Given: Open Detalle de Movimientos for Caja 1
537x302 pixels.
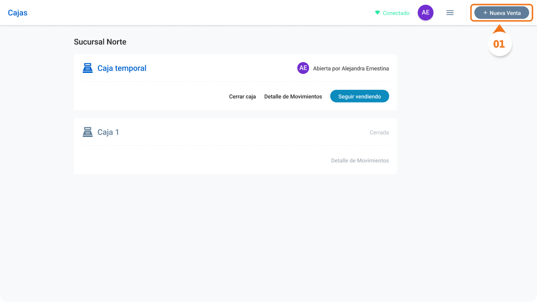Looking at the screenshot, I should [x=360, y=161].
